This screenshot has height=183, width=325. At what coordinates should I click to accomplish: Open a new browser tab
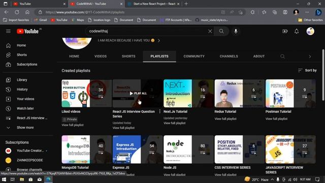pos(186,4)
